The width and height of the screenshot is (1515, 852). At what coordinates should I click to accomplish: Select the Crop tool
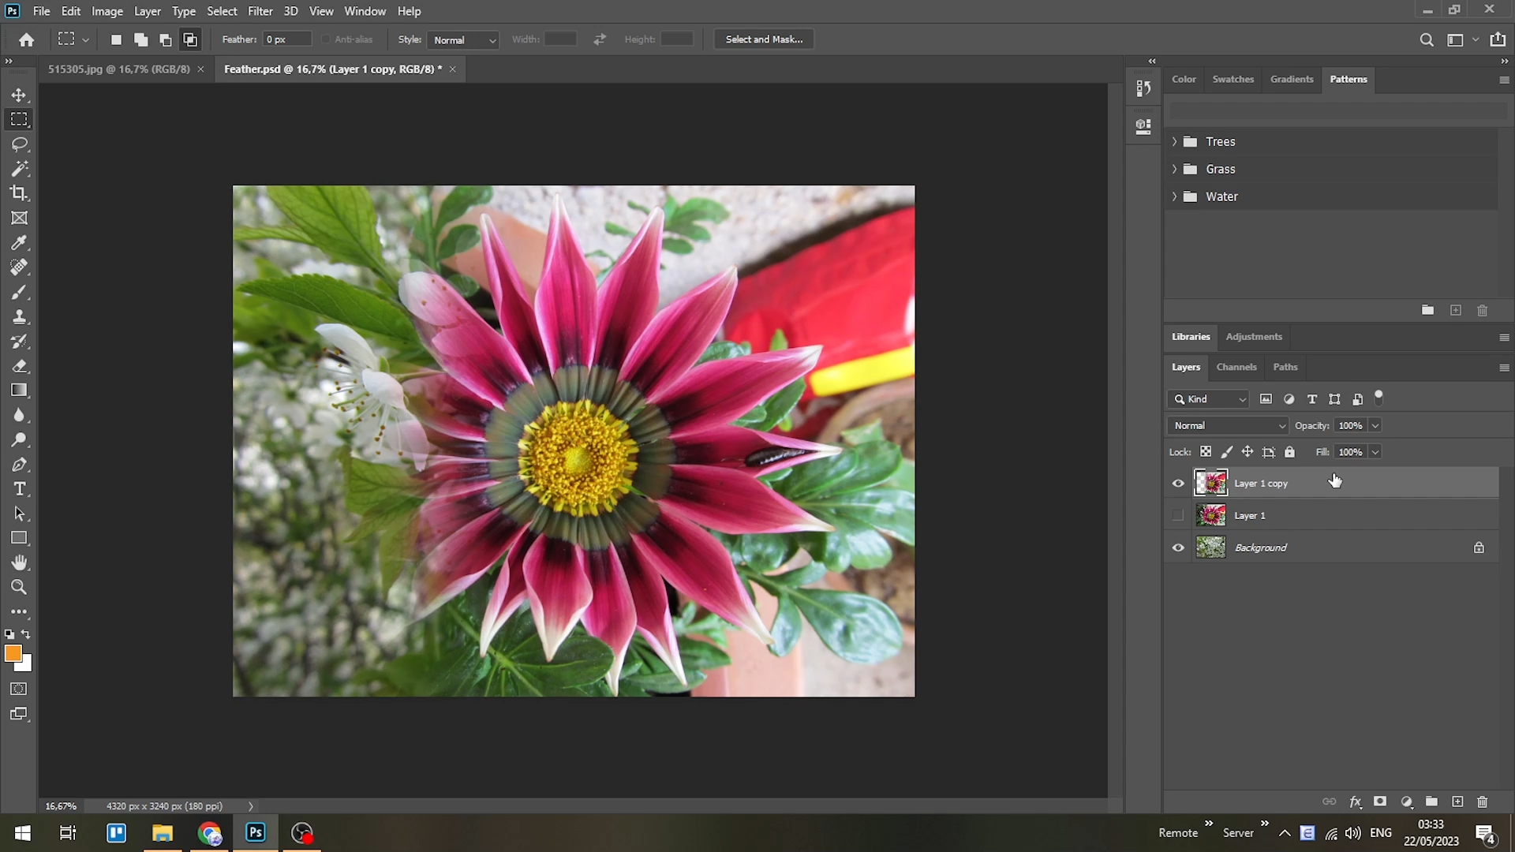[x=20, y=193]
